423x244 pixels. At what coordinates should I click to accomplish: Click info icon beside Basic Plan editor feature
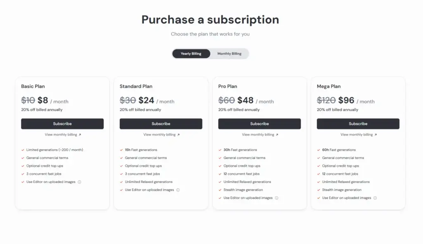[x=79, y=182]
